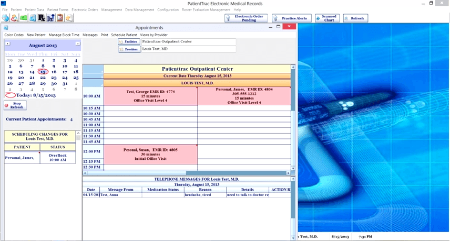Click Print in Appointments menu

pos(104,35)
